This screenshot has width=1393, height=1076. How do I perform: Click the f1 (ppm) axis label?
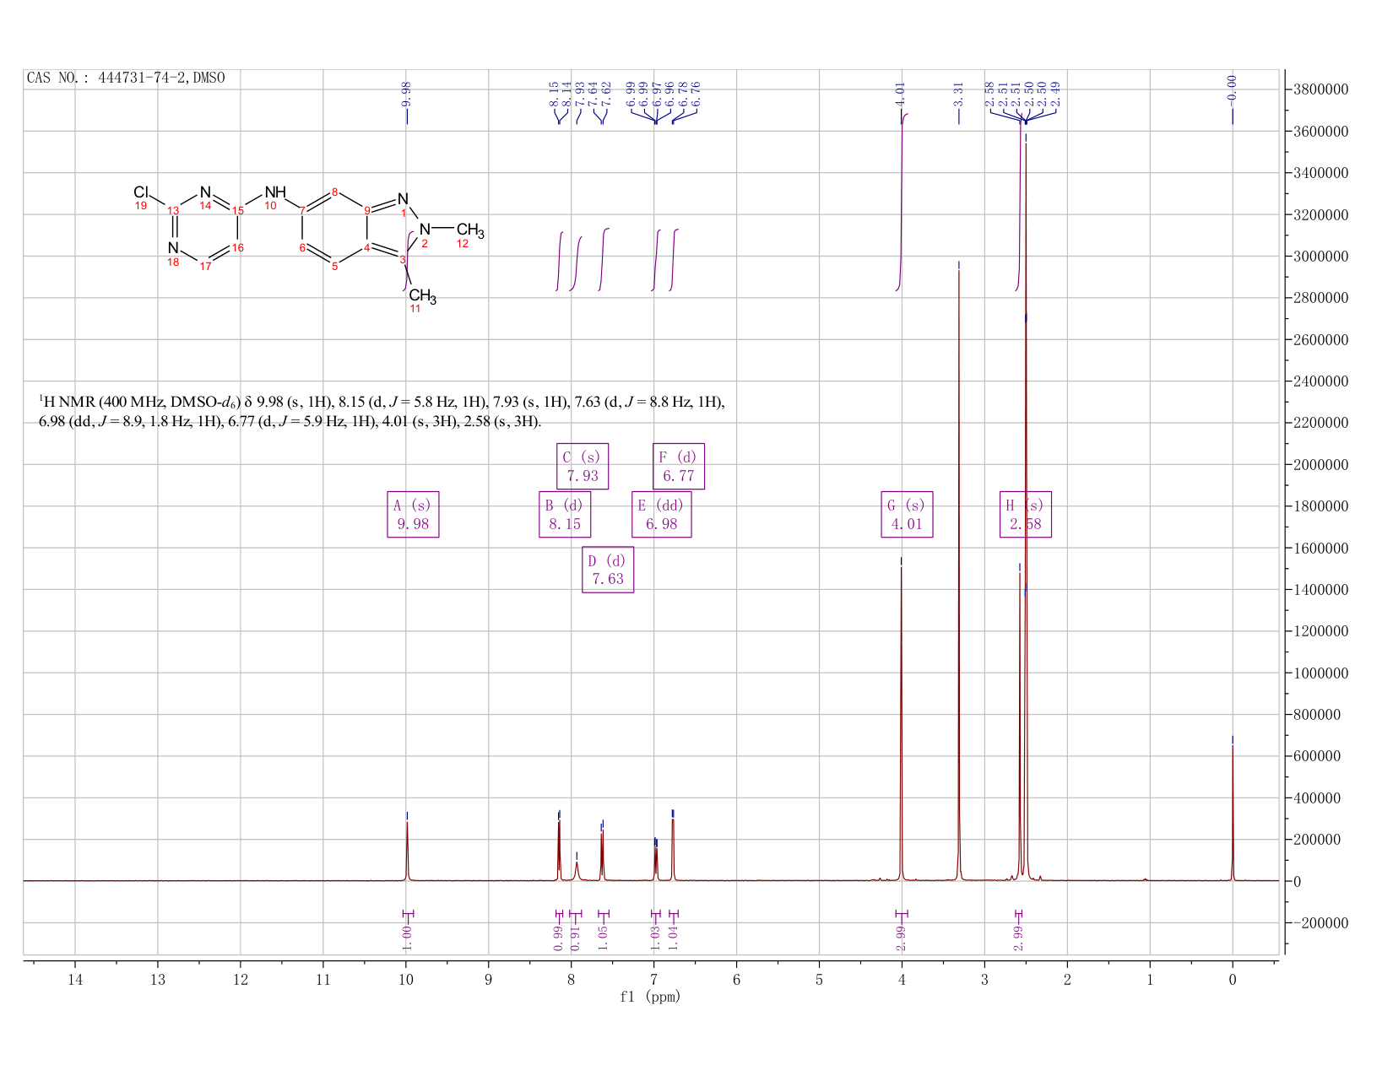click(650, 997)
